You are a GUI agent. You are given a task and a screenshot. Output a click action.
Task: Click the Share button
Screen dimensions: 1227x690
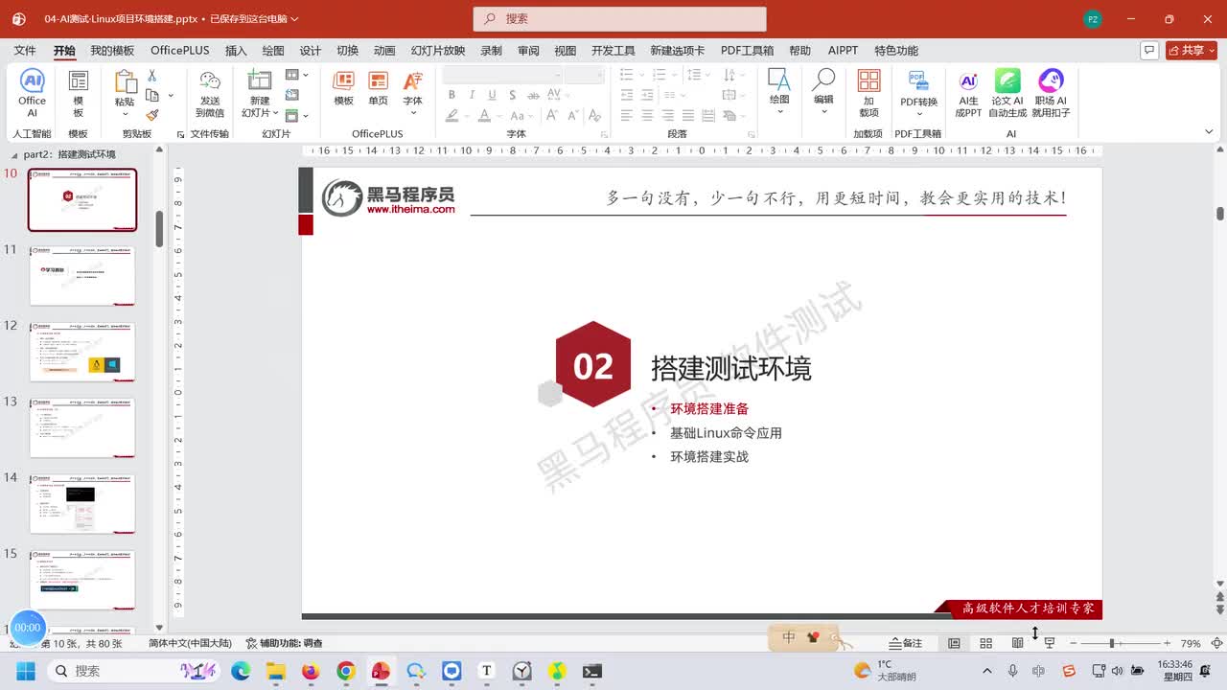coord(1192,50)
